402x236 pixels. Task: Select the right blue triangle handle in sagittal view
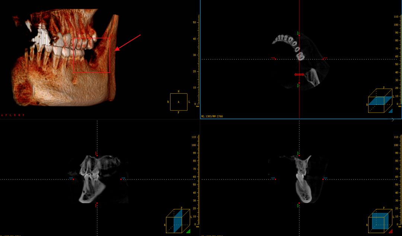pyautogui.click(x=124, y=178)
